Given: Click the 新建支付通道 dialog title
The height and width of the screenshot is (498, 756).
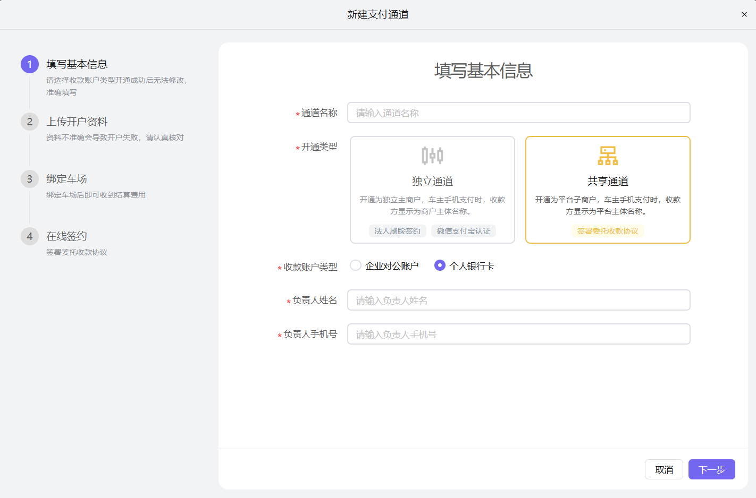Looking at the screenshot, I should 377,14.
